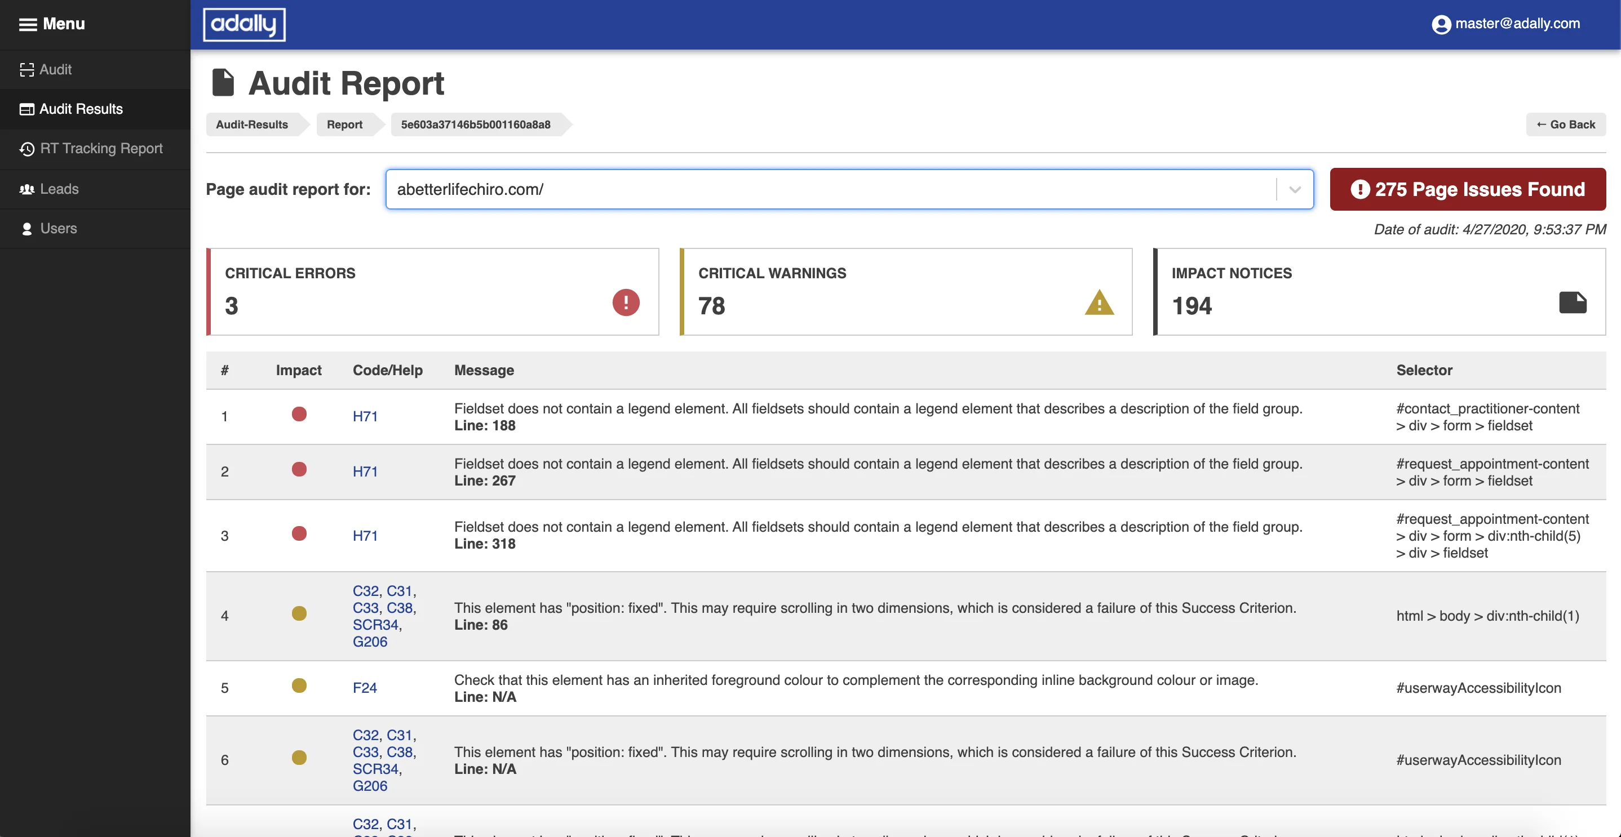Open the H71 help link in row 1

tap(365, 416)
